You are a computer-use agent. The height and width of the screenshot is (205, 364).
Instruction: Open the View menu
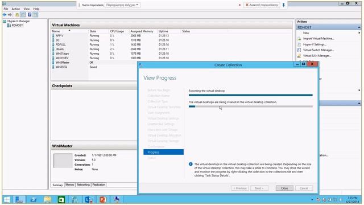(27, 9)
